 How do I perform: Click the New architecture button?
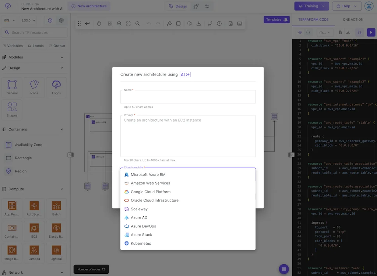point(89,6)
